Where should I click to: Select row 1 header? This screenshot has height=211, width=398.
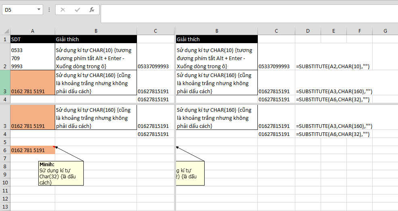(5, 39)
